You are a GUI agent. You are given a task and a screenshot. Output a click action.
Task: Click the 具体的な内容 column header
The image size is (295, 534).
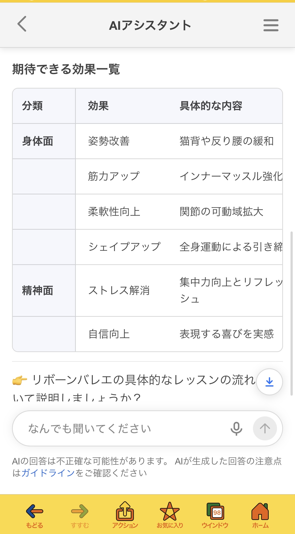tap(211, 106)
